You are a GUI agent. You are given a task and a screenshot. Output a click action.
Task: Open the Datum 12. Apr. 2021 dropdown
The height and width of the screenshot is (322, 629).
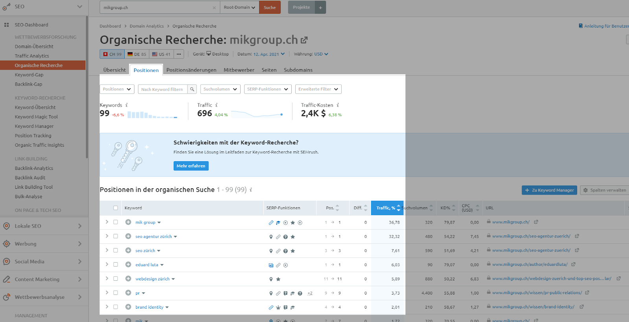[x=269, y=54]
